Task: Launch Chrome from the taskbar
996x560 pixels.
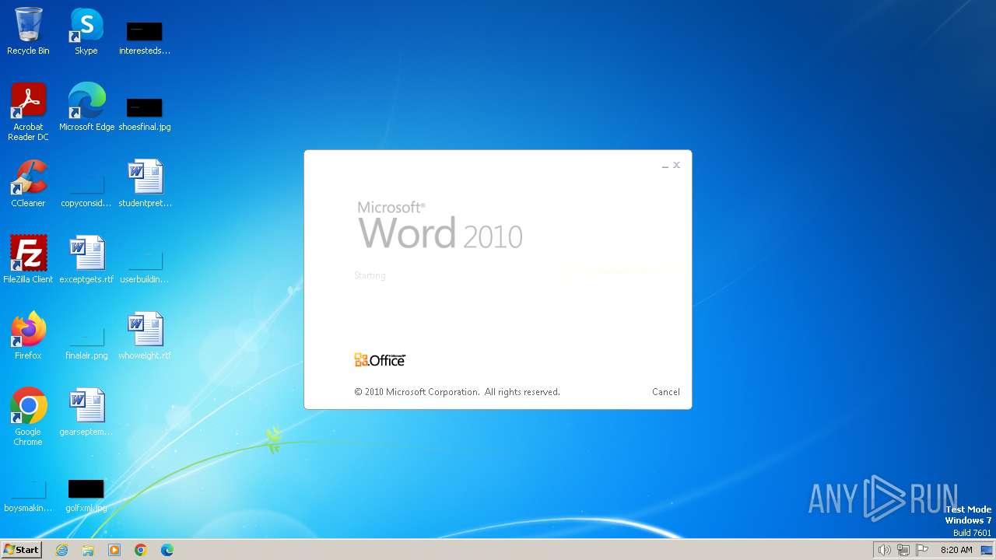Action: click(x=141, y=550)
